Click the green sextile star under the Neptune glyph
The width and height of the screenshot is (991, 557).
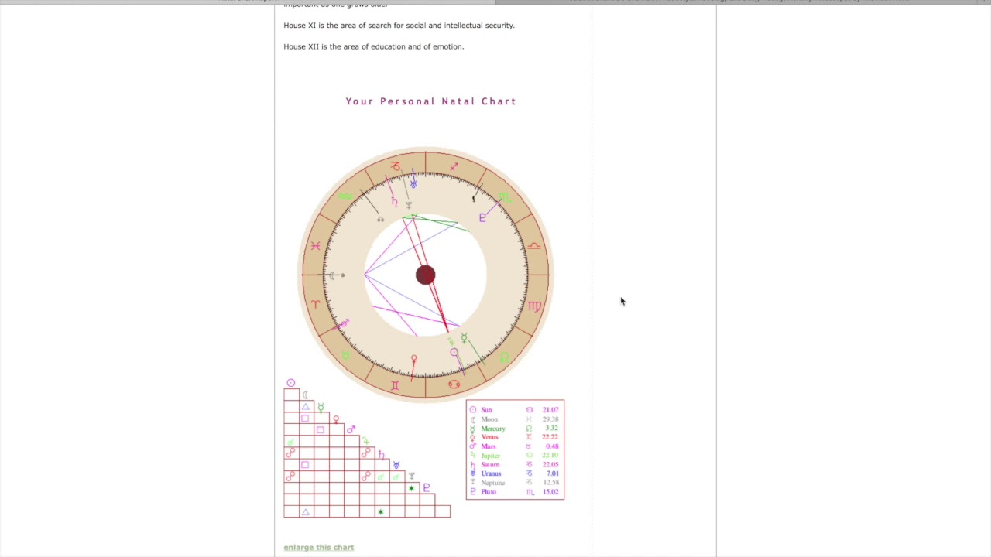click(411, 488)
